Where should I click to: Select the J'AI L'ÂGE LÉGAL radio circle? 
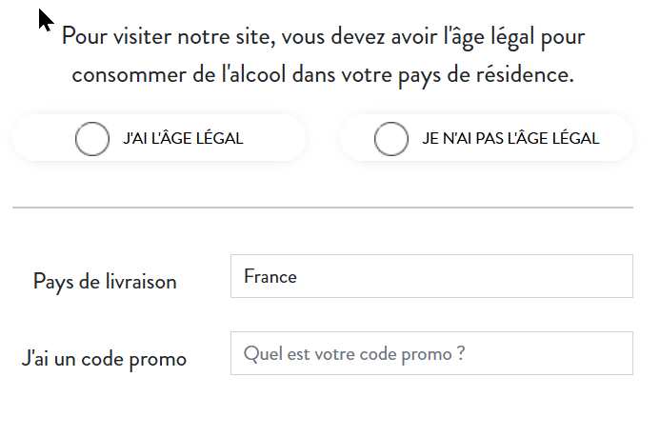click(x=92, y=139)
